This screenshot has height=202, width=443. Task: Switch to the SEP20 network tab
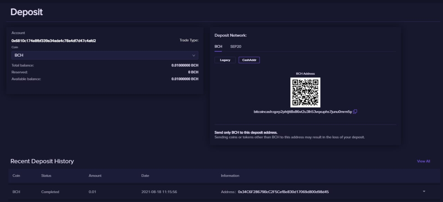point(236,46)
